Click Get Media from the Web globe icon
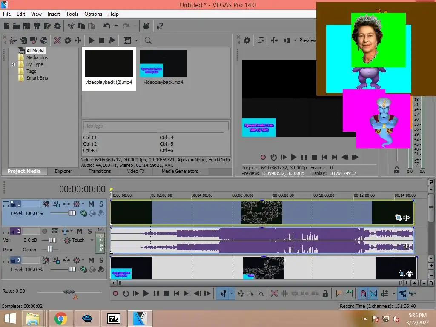The image size is (436, 327). 44,40
